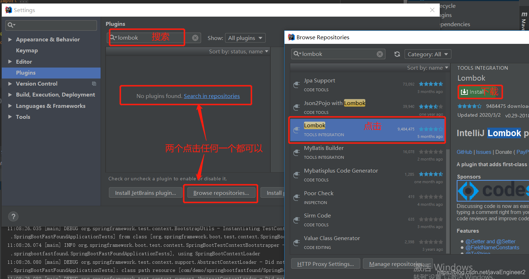The height and width of the screenshot is (279, 529).
Task: Clear the lombok search in Settings plugins
Action: coord(195,38)
